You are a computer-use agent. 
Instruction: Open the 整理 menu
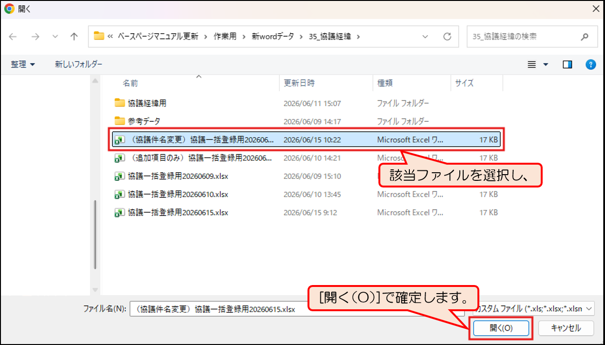coord(23,64)
